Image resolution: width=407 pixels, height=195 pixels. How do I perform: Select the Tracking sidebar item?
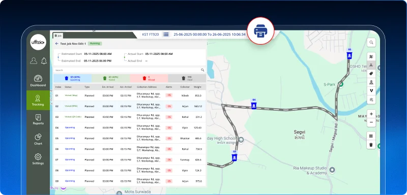(38, 100)
